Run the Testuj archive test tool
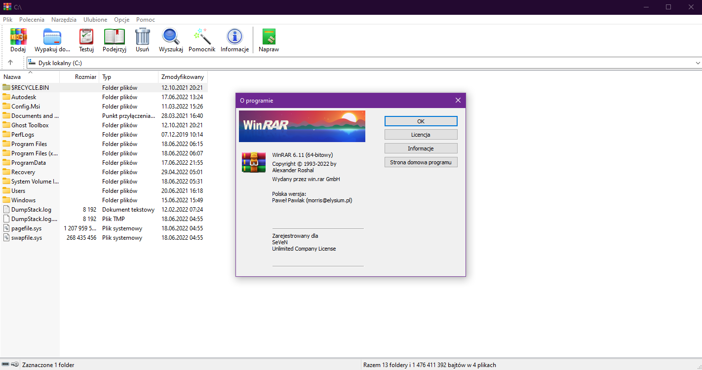The image size is (702, 370). tap(86, 37)
